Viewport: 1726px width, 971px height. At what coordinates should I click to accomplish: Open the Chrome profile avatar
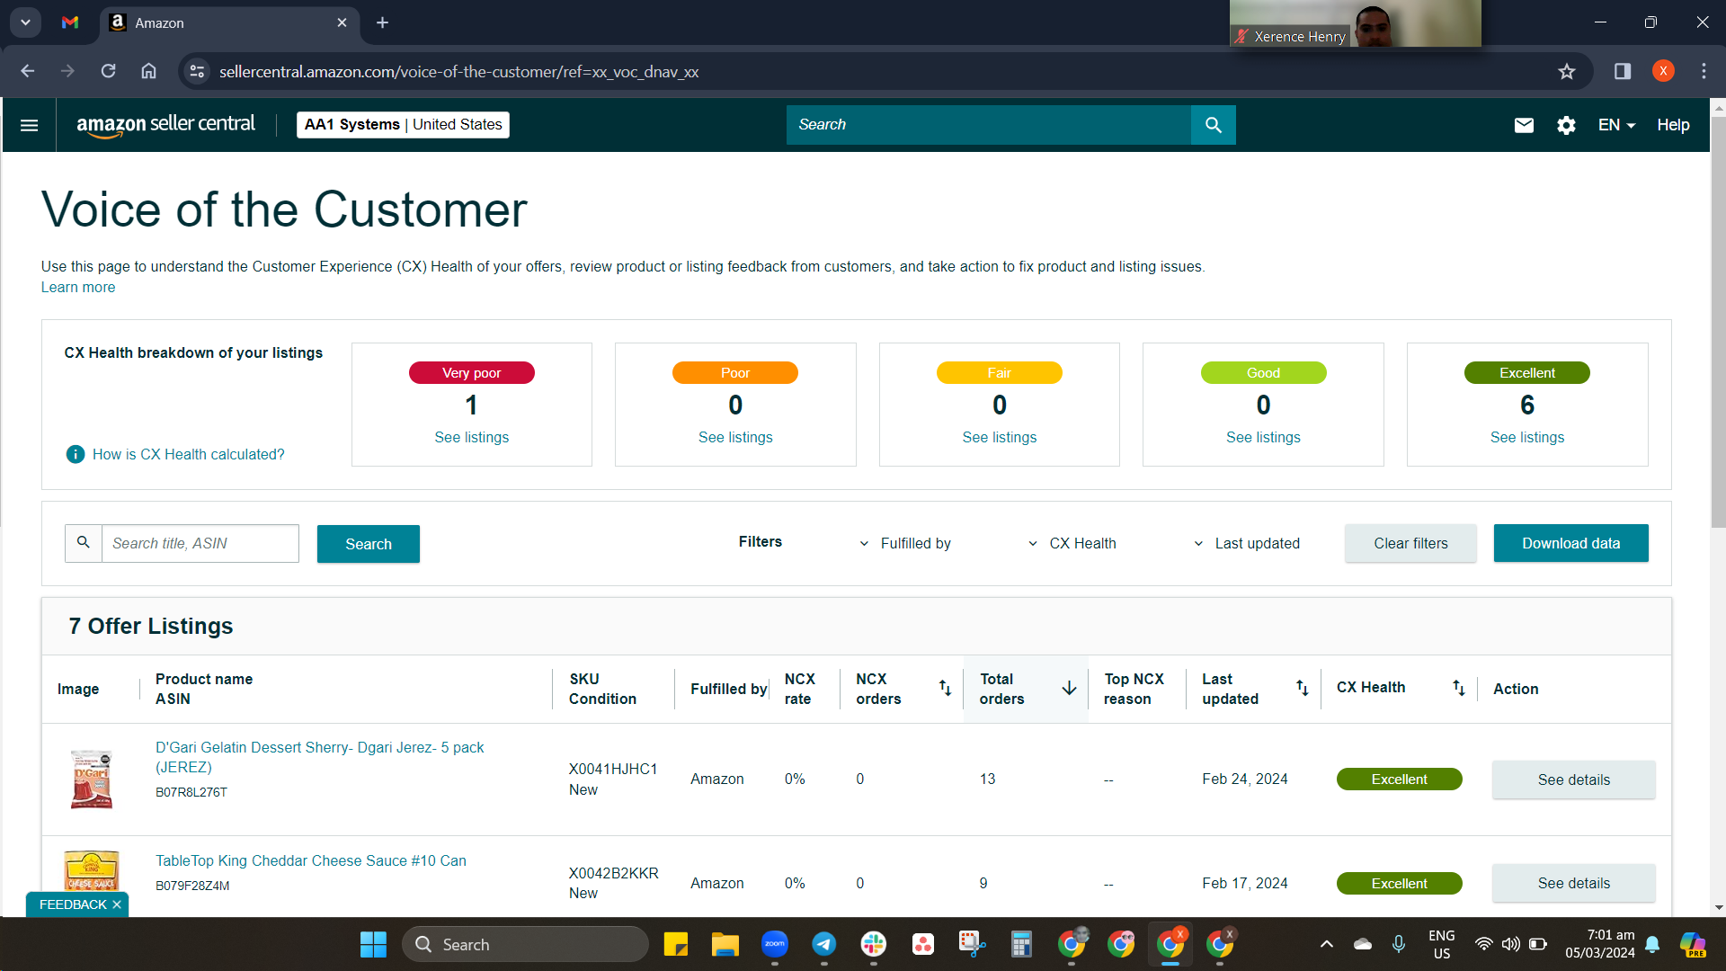coord(1663,72)
